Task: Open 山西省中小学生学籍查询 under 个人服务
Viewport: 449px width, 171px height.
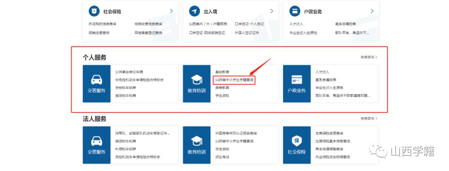Action: (x=234, y=80)
